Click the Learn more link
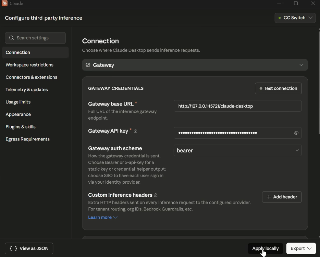320x257 pixels. tap(100, 217)
